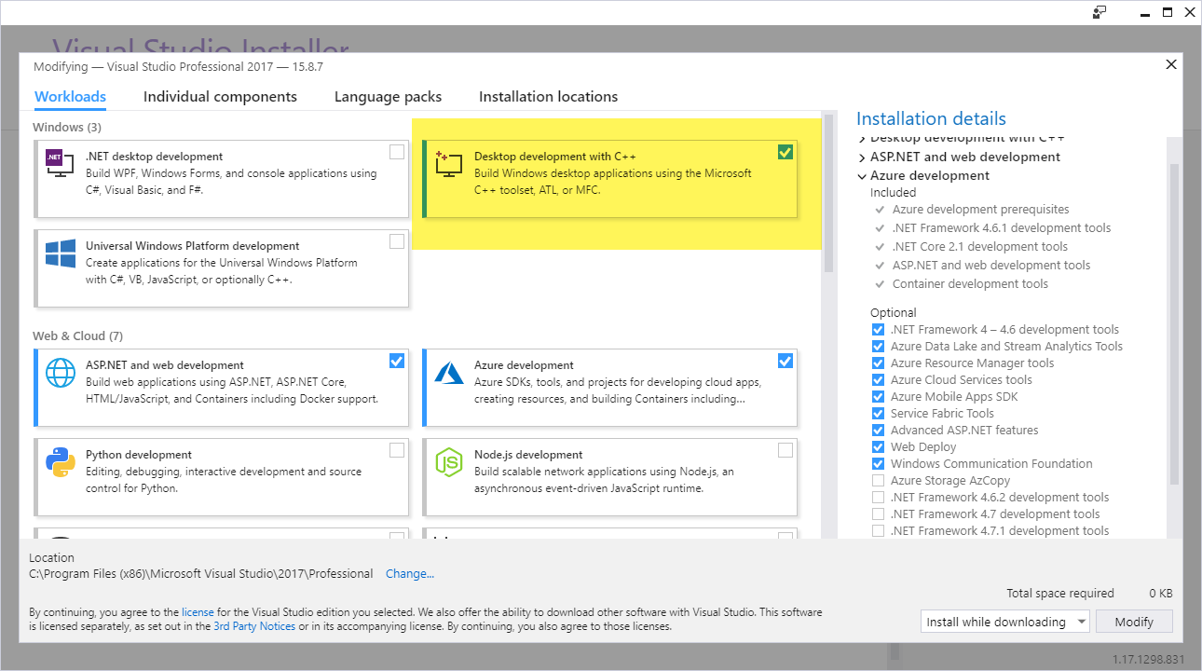Click the Change... location link
Screen dimensions: 1202x671
[x=410, y=574]
